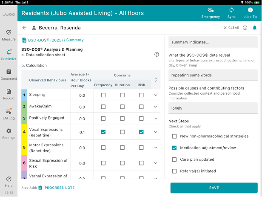Screen dimensions: 262x197
Task: Open the EM Log sidebar item
Action: pyautogui.click(x=9, y=113)
